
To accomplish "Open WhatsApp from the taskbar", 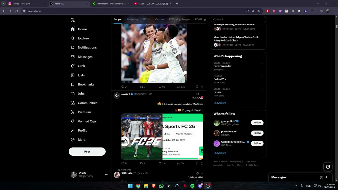I will point(161,186).
